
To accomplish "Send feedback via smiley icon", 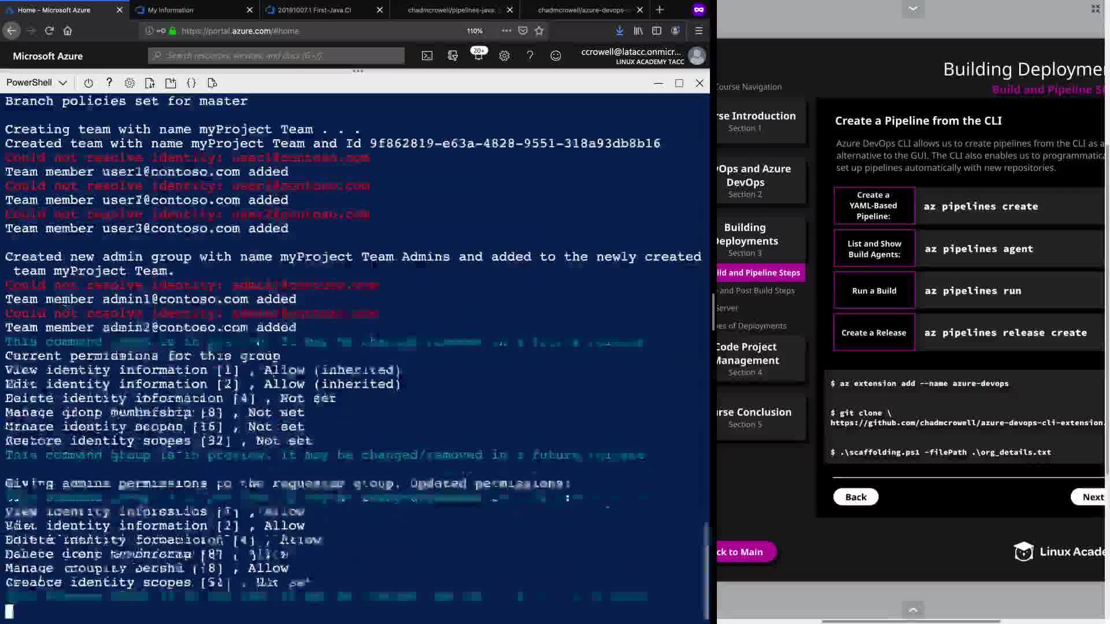I will pyautogui.click(x=556, y=56).
